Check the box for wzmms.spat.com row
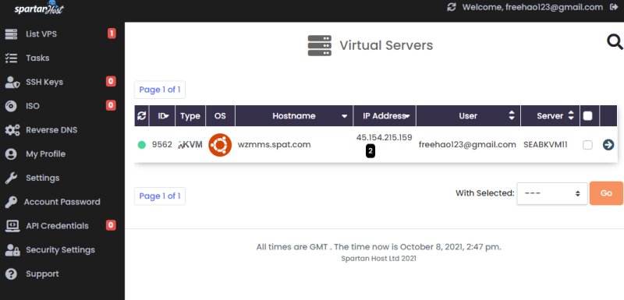 [x=587, y=145]
